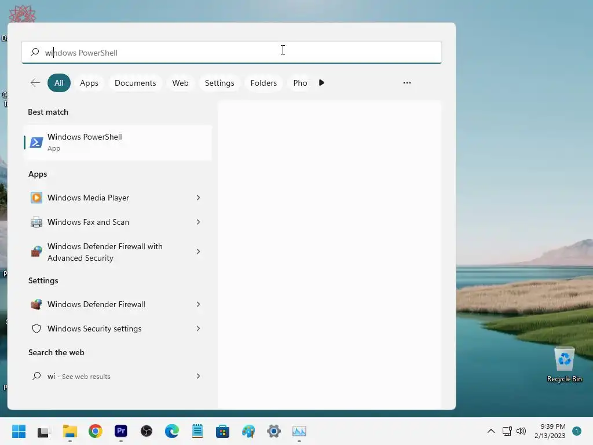Viewport: 593px width, 445px height.
Task: Switch to the Documents filter tab
Action: 135,83
